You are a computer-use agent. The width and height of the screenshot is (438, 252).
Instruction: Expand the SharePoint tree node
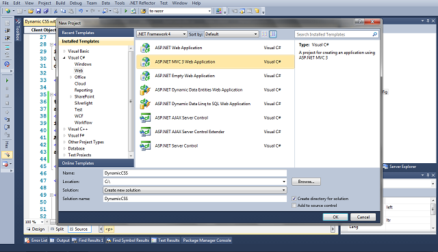pos(71,96)
